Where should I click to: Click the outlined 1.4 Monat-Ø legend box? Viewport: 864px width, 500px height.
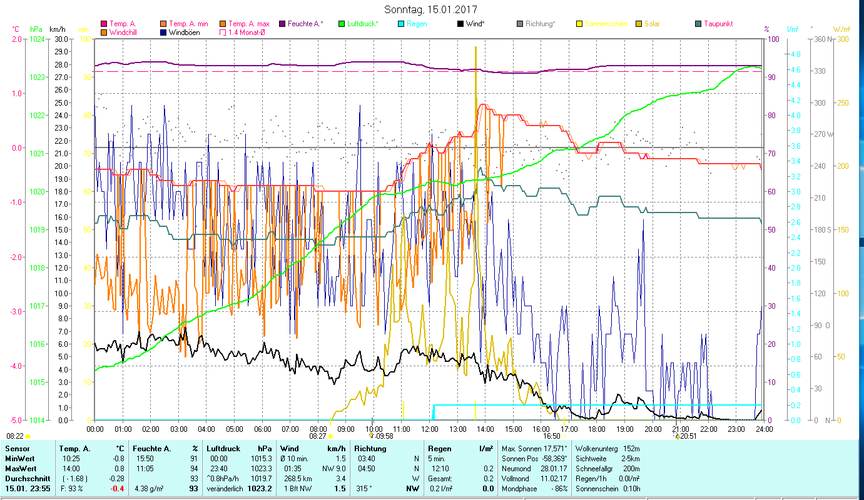click(223, 32)
